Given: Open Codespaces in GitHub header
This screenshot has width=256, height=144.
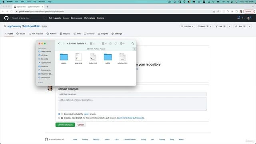Looking at the screenshot, I should (x=76, y=18).
